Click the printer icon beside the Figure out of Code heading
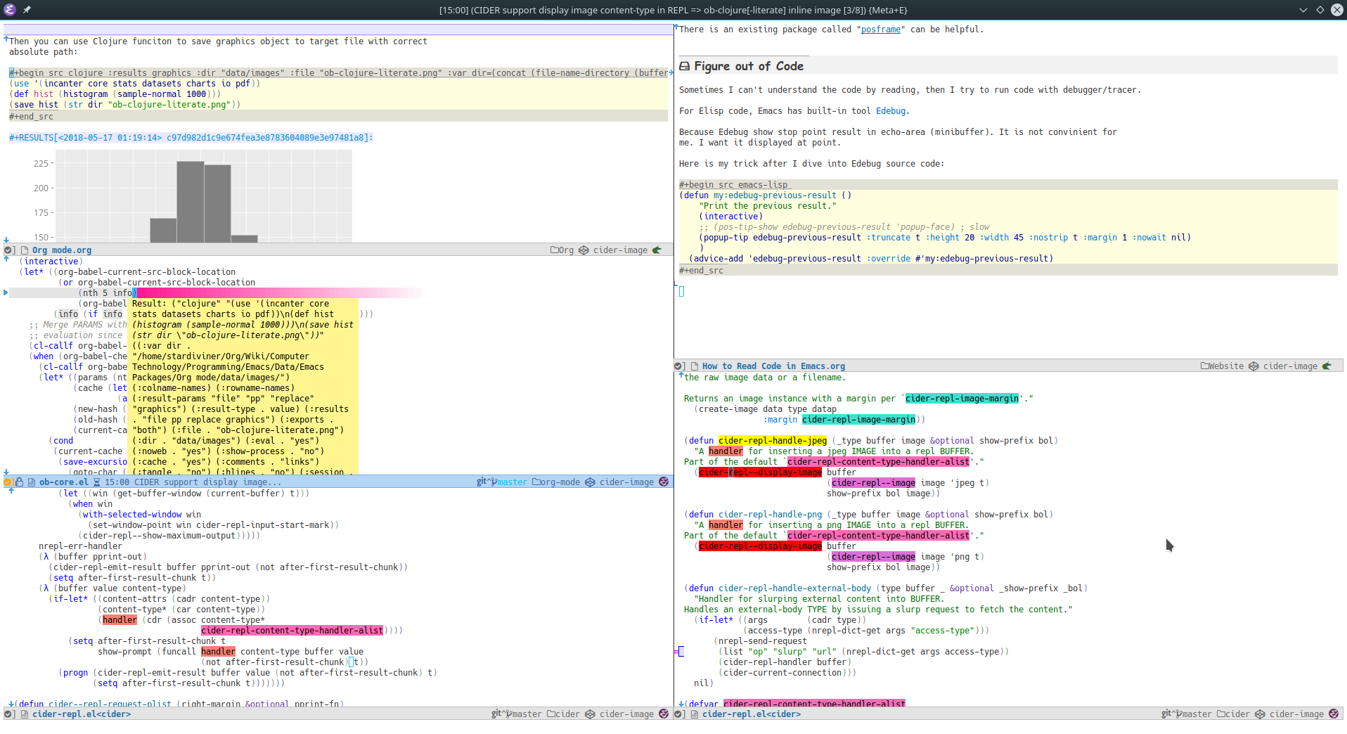Screen dimensions: 1347x734 coord(685,66)
